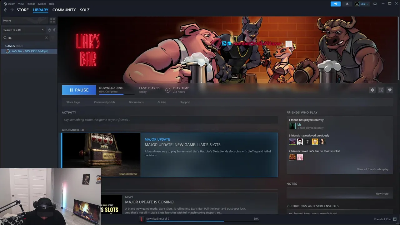400x225 pixels.
Task: Focus the library search box containing lia
Action: click(26, 38)
